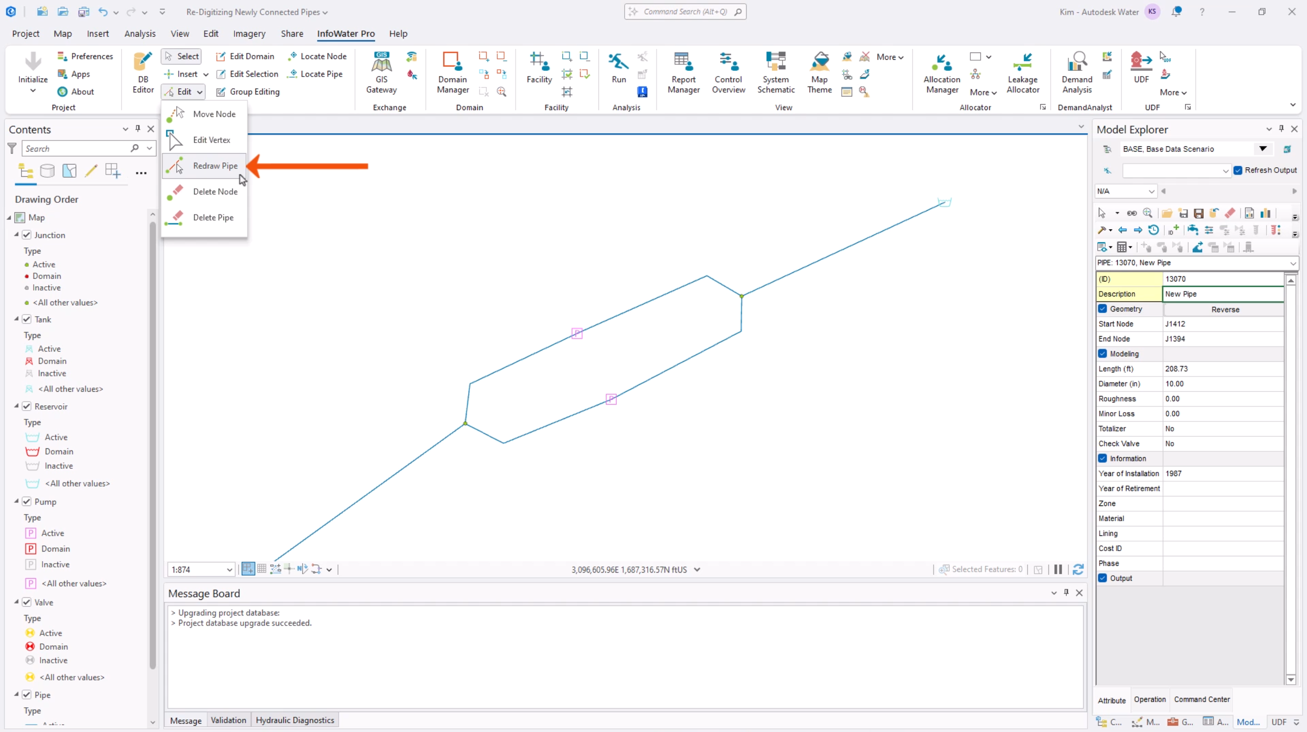Edit the New Pipe description field
Image resolution: width=1307 pixels, height=732 pixels.
pyautogui.click(x=1222, y=294)
